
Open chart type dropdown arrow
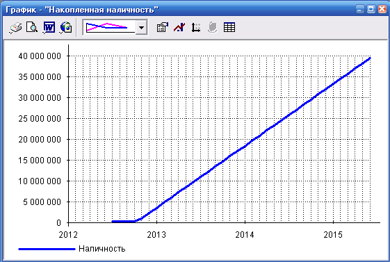click(x=141, y=27)
